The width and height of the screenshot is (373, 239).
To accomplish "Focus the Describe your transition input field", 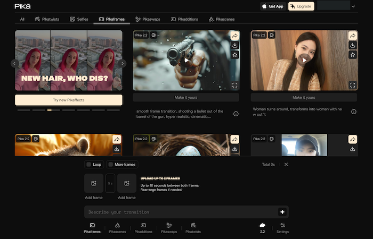I will pyautogui.click(x=181, y=212).
